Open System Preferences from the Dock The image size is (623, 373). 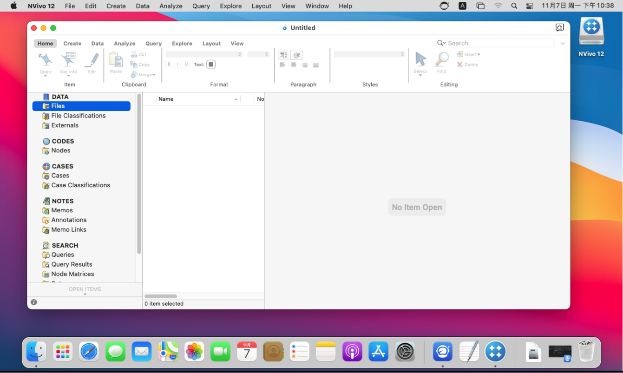tap(405, 352)
